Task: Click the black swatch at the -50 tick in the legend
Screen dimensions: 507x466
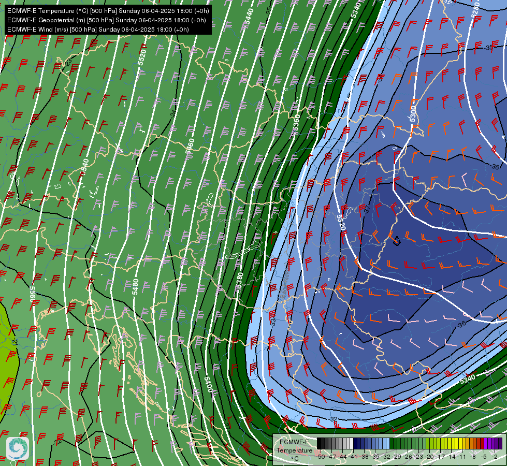Action: click(x=319, y=443)
